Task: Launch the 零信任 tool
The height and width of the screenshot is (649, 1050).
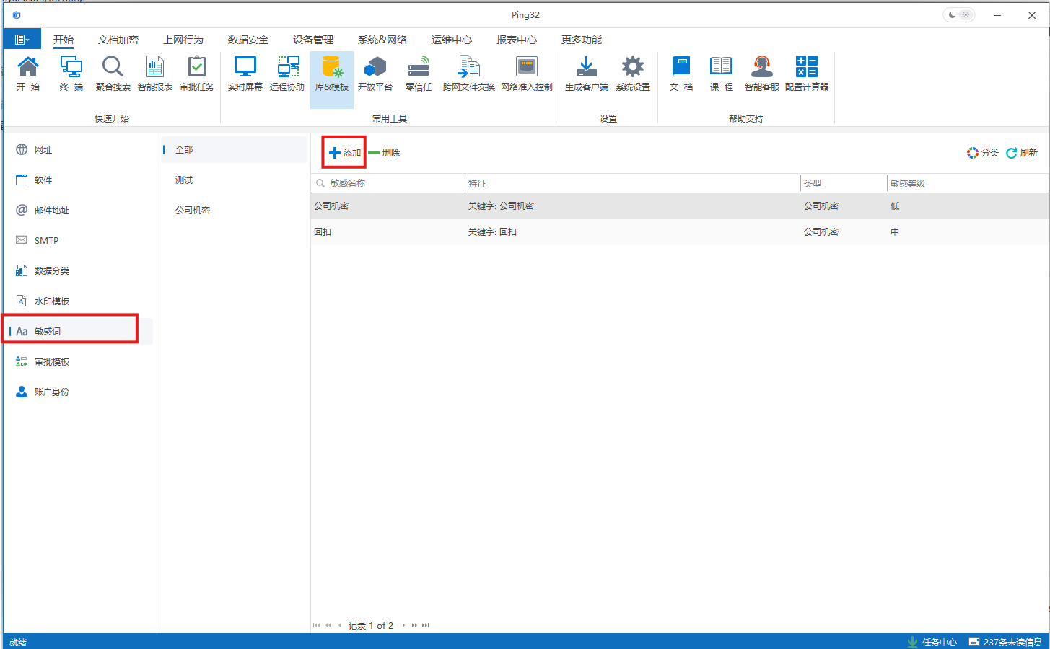Action: [x=419, y=74]
